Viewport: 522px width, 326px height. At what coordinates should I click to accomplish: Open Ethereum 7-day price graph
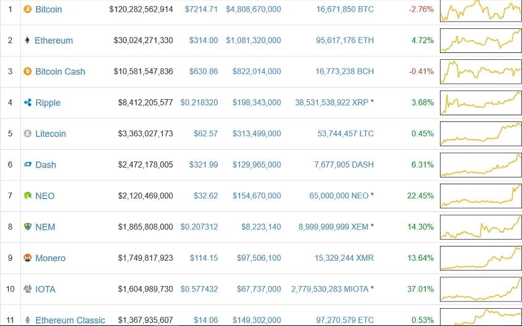point(481,40)
